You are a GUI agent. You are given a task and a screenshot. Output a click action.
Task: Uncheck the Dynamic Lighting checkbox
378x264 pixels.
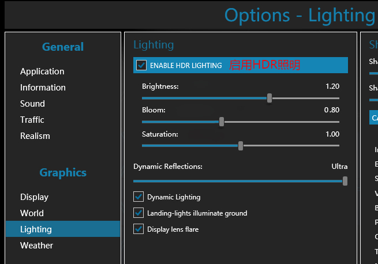139,197
